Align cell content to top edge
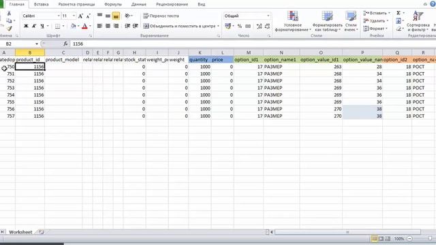 100,16
